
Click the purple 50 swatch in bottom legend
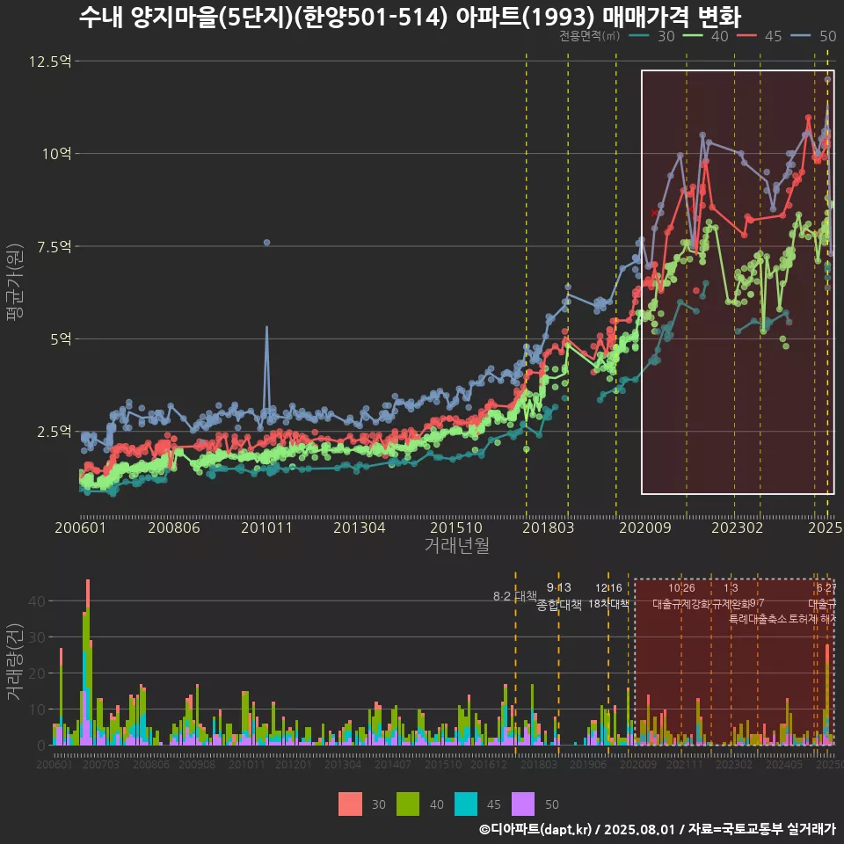[x=523, y=804]
